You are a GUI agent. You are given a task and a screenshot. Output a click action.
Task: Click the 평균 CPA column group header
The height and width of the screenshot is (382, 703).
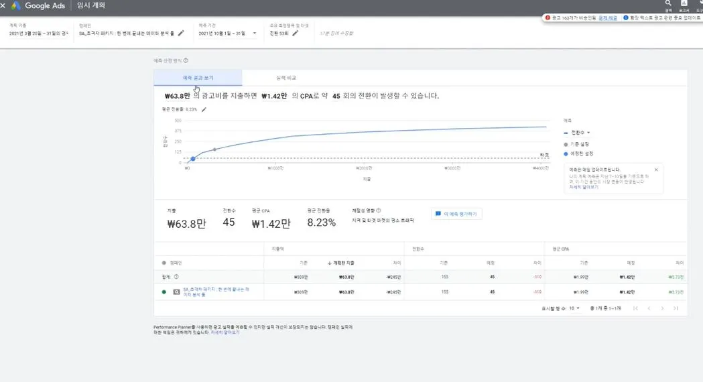pos(560,249)
